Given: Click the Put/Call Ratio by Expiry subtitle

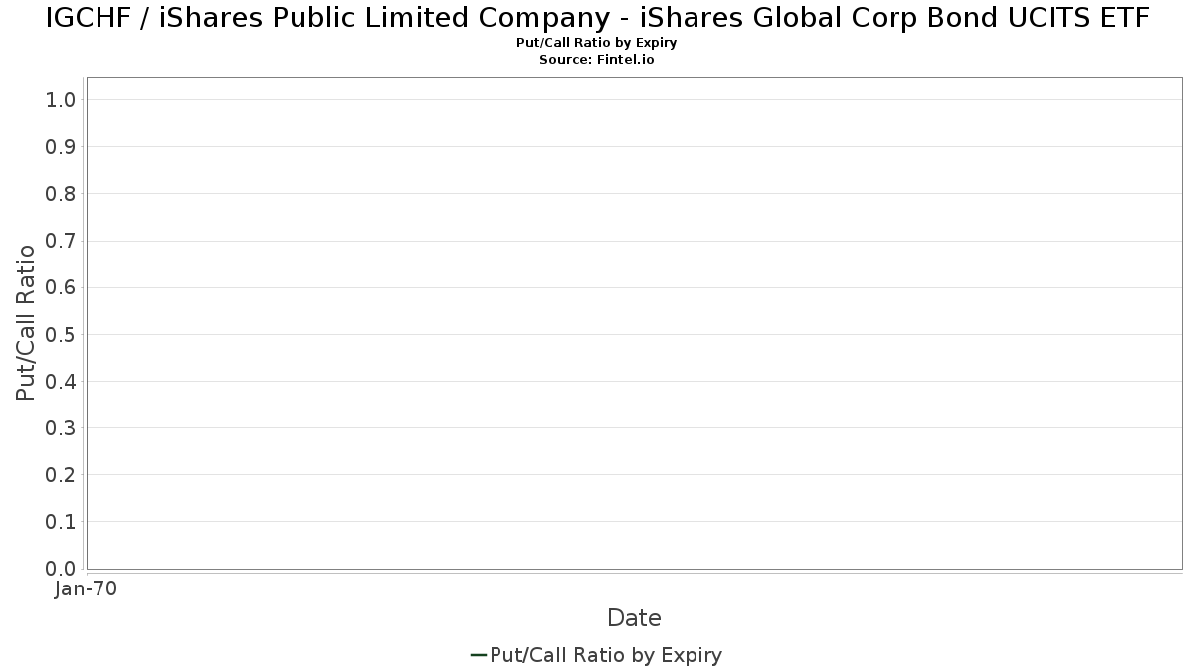Looking at the screenshot, I should 597,43.
